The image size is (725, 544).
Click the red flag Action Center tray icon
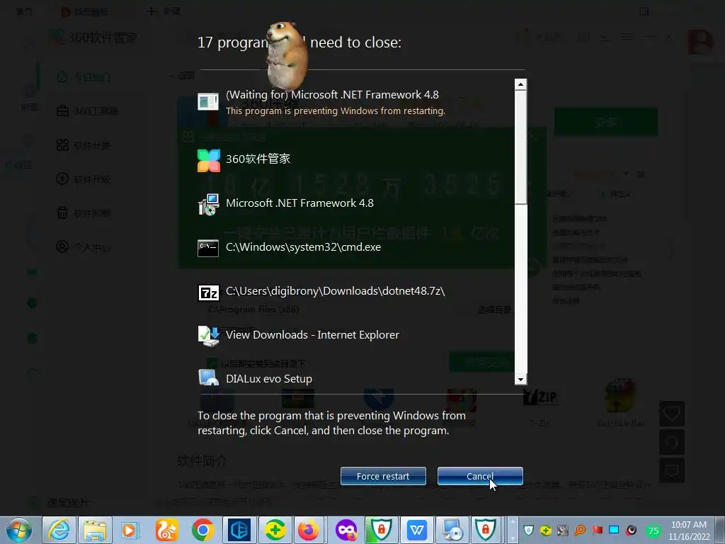pos(597,530)
